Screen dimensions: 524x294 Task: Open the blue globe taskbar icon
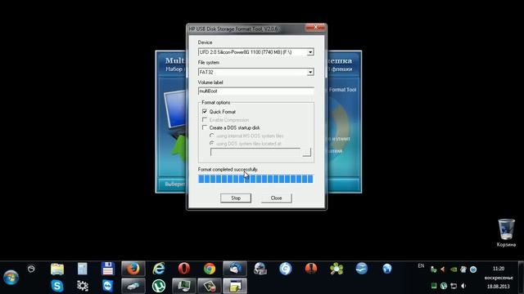[387, 269]
